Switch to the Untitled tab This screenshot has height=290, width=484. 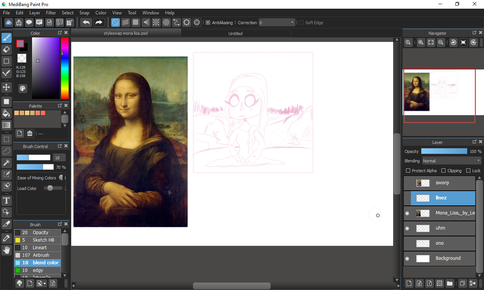(236, 33)
